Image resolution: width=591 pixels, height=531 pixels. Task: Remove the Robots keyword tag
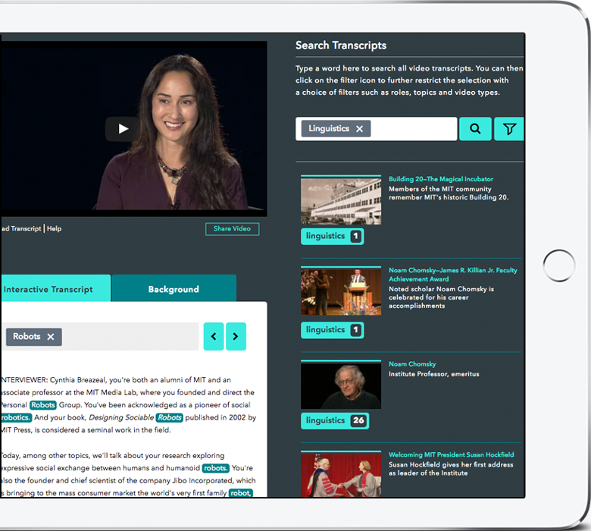click(x=51, y=337)
